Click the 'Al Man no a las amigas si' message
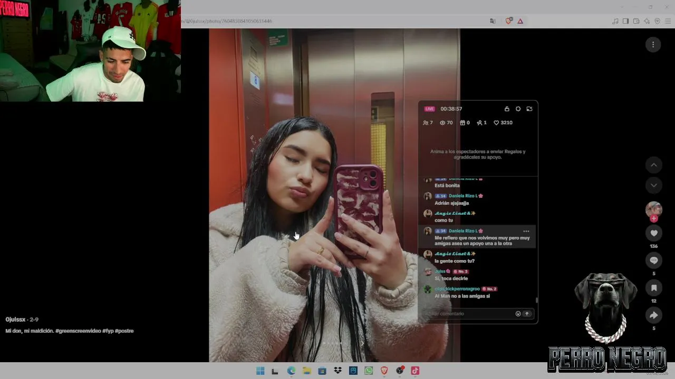Image resolution: width=675 pixels, height=379 pixels. (462, 296)
